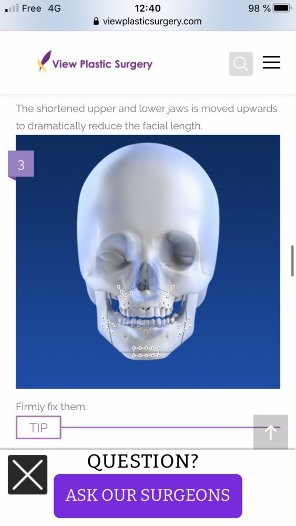Tap the 'Firmly fix them.' caption
The image size is (296, 526).
click(52, 407)
